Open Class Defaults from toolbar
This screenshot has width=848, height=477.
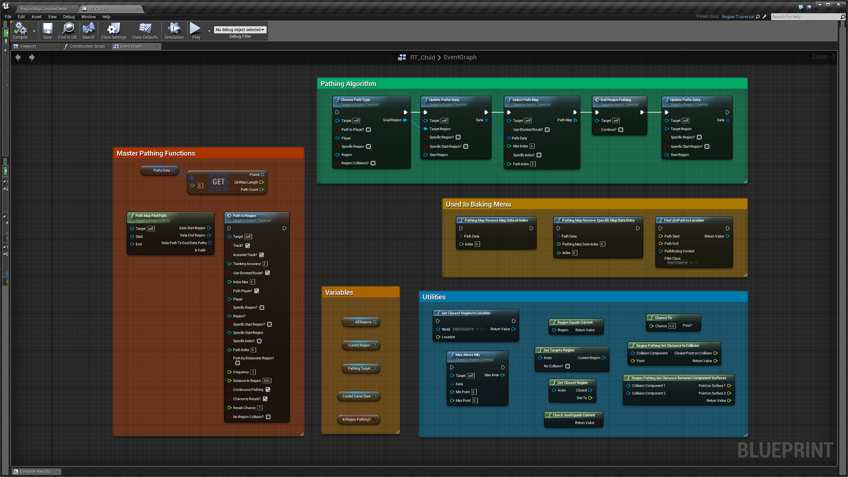(145, 30)
